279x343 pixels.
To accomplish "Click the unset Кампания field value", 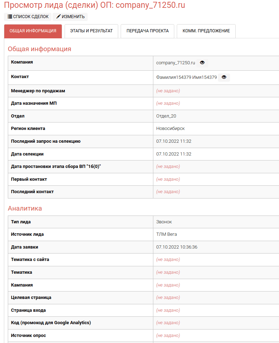I will coord(168,285).
